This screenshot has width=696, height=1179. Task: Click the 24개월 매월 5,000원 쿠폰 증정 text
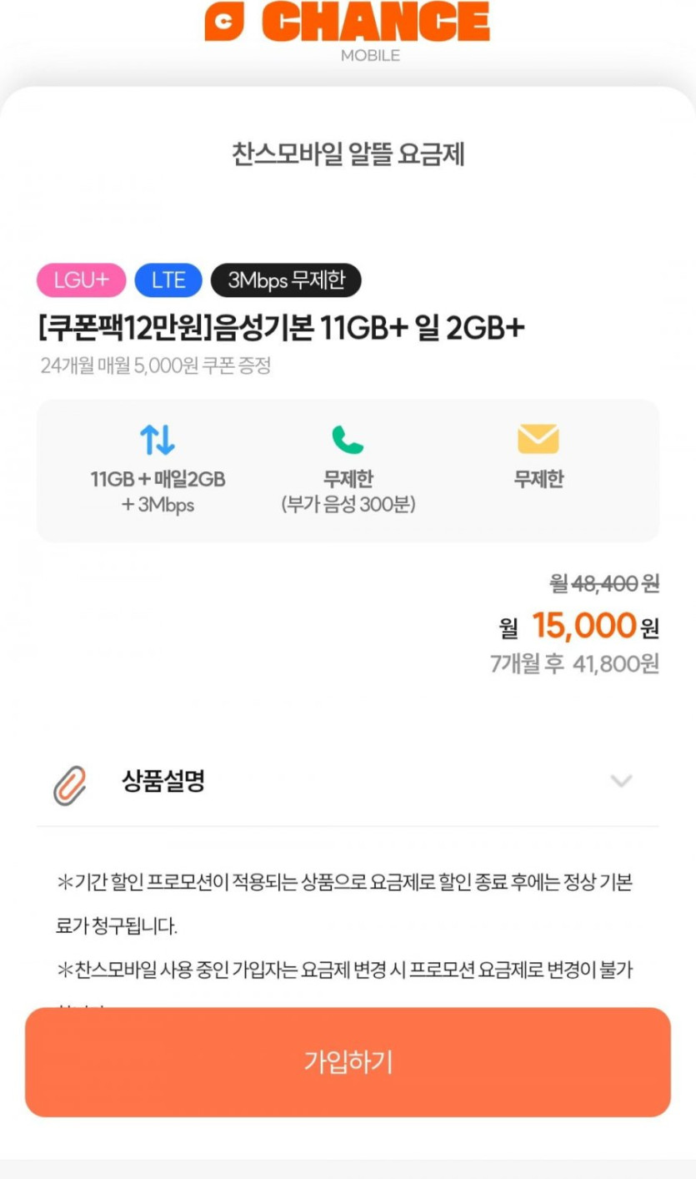pyautogui.click(x=156, y=366)
